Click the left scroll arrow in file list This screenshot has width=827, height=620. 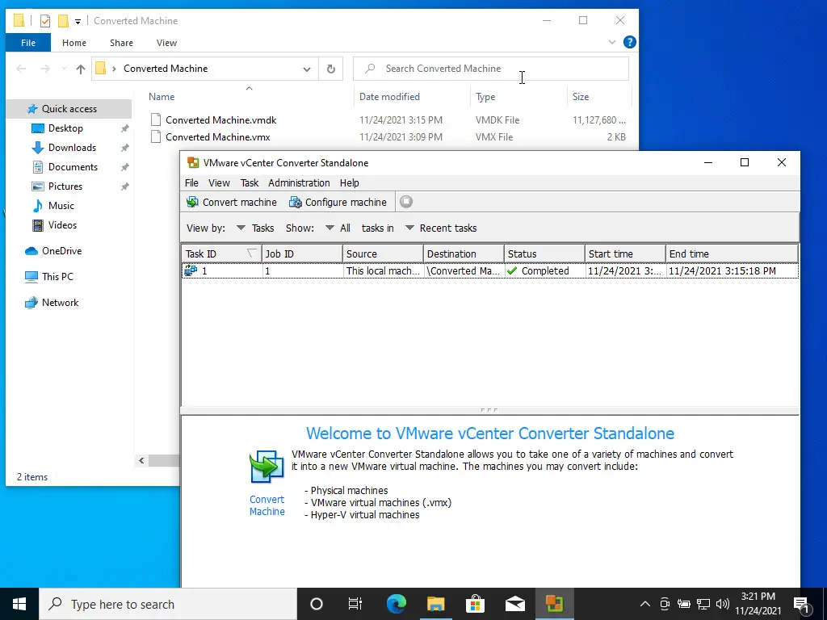click(141, 461)
